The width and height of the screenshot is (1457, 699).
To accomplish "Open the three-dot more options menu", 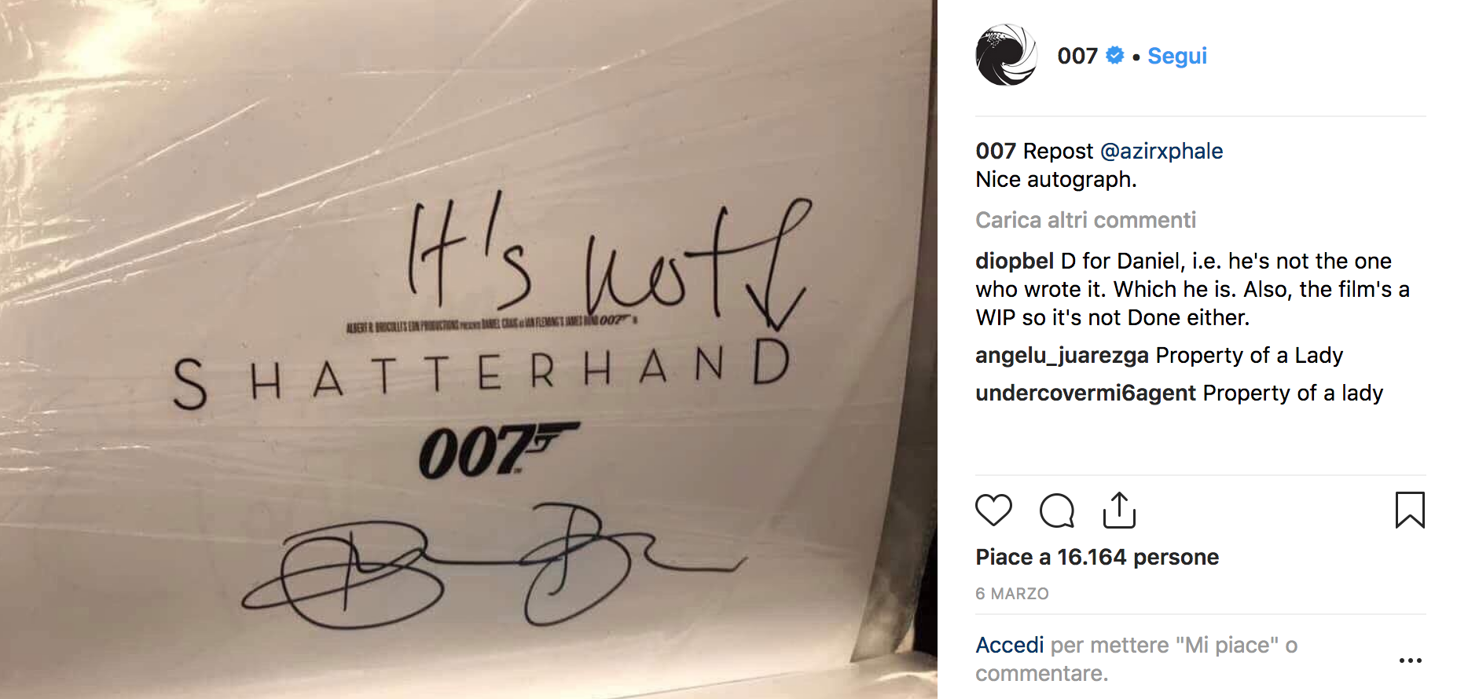I will pyautogui.click(x=1411, y=661).
